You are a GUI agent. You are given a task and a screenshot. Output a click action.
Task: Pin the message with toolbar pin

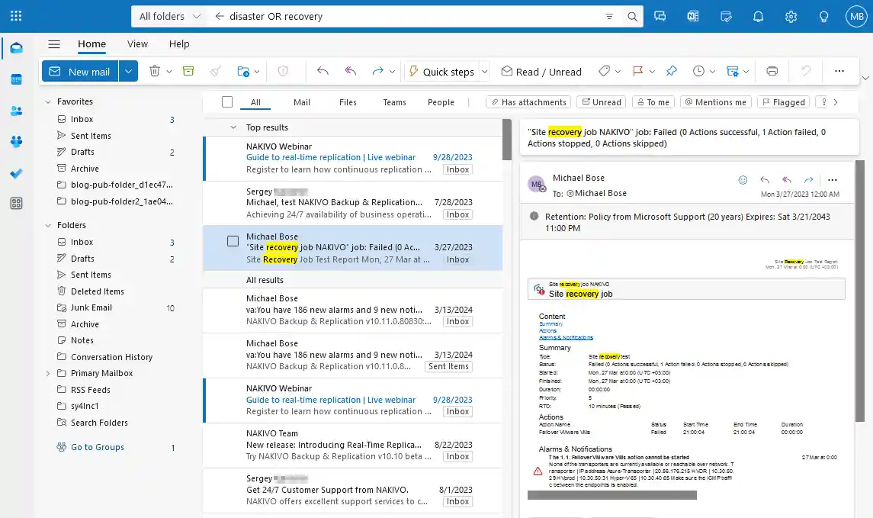[672, 71]
